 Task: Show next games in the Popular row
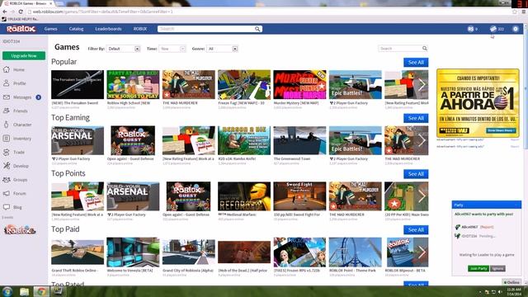pos(422,84)
